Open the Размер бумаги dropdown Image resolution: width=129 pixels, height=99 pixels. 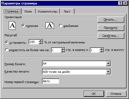pyautogui.click(x=108, y=64)
